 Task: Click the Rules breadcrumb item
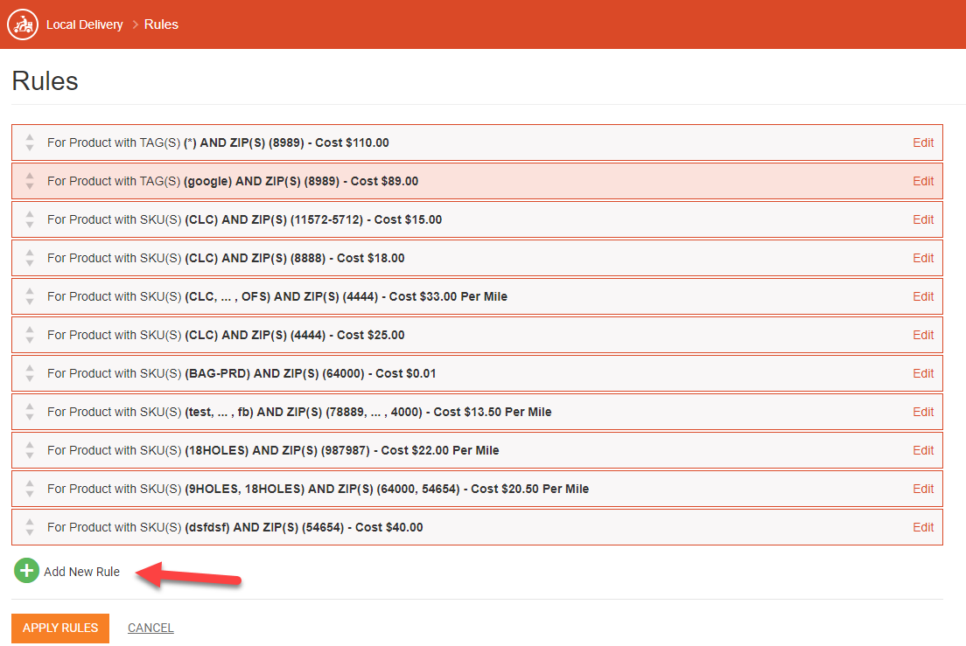tap(161, 24)
